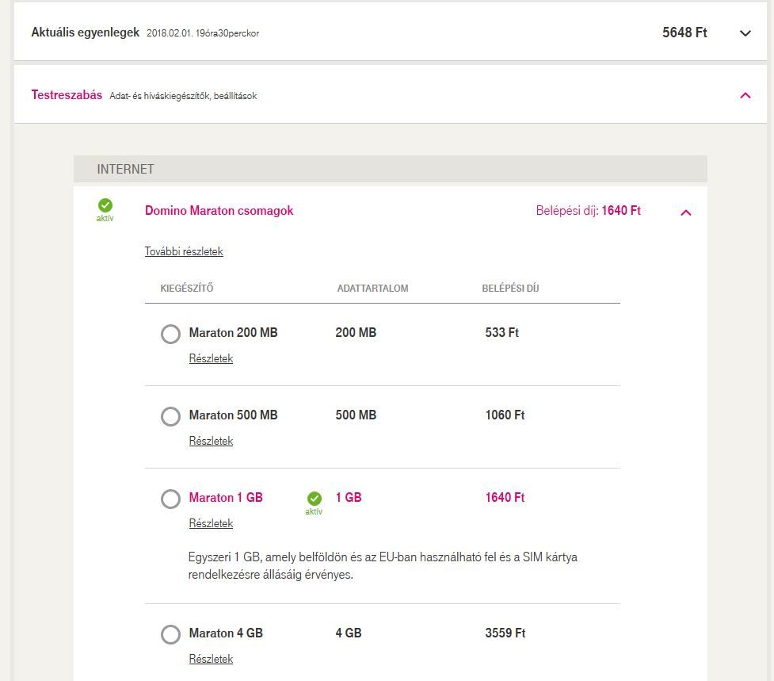Click the Maraton 1 GB package name

pos(226,498)
